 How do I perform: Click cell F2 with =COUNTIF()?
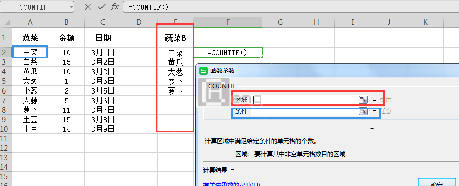click(228, 52)
